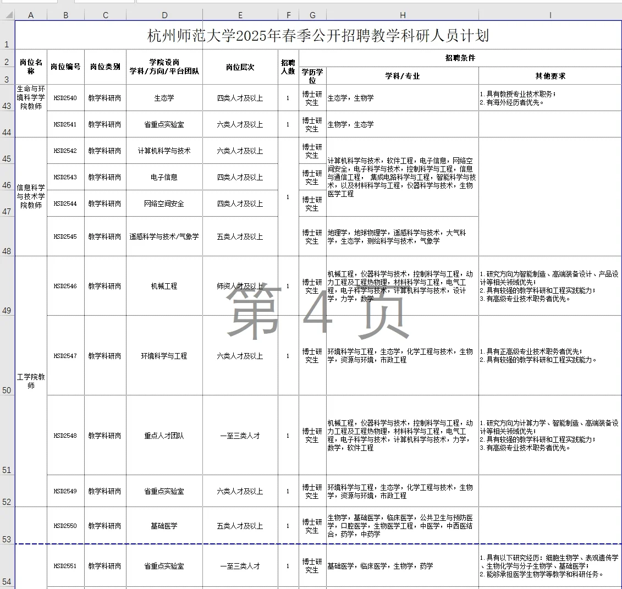Select the HSD2547 cell
Viewport: 622px width, 589px height.
(66, 356)
